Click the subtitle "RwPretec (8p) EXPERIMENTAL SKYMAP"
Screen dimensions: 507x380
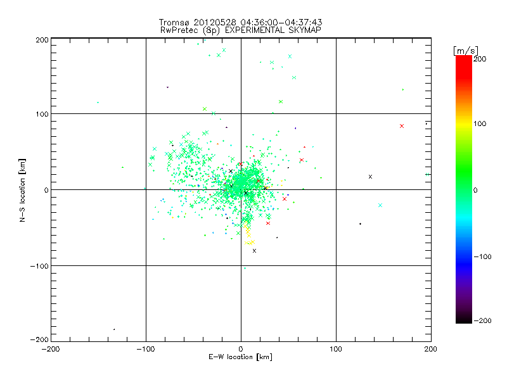(x=241, y=30)
